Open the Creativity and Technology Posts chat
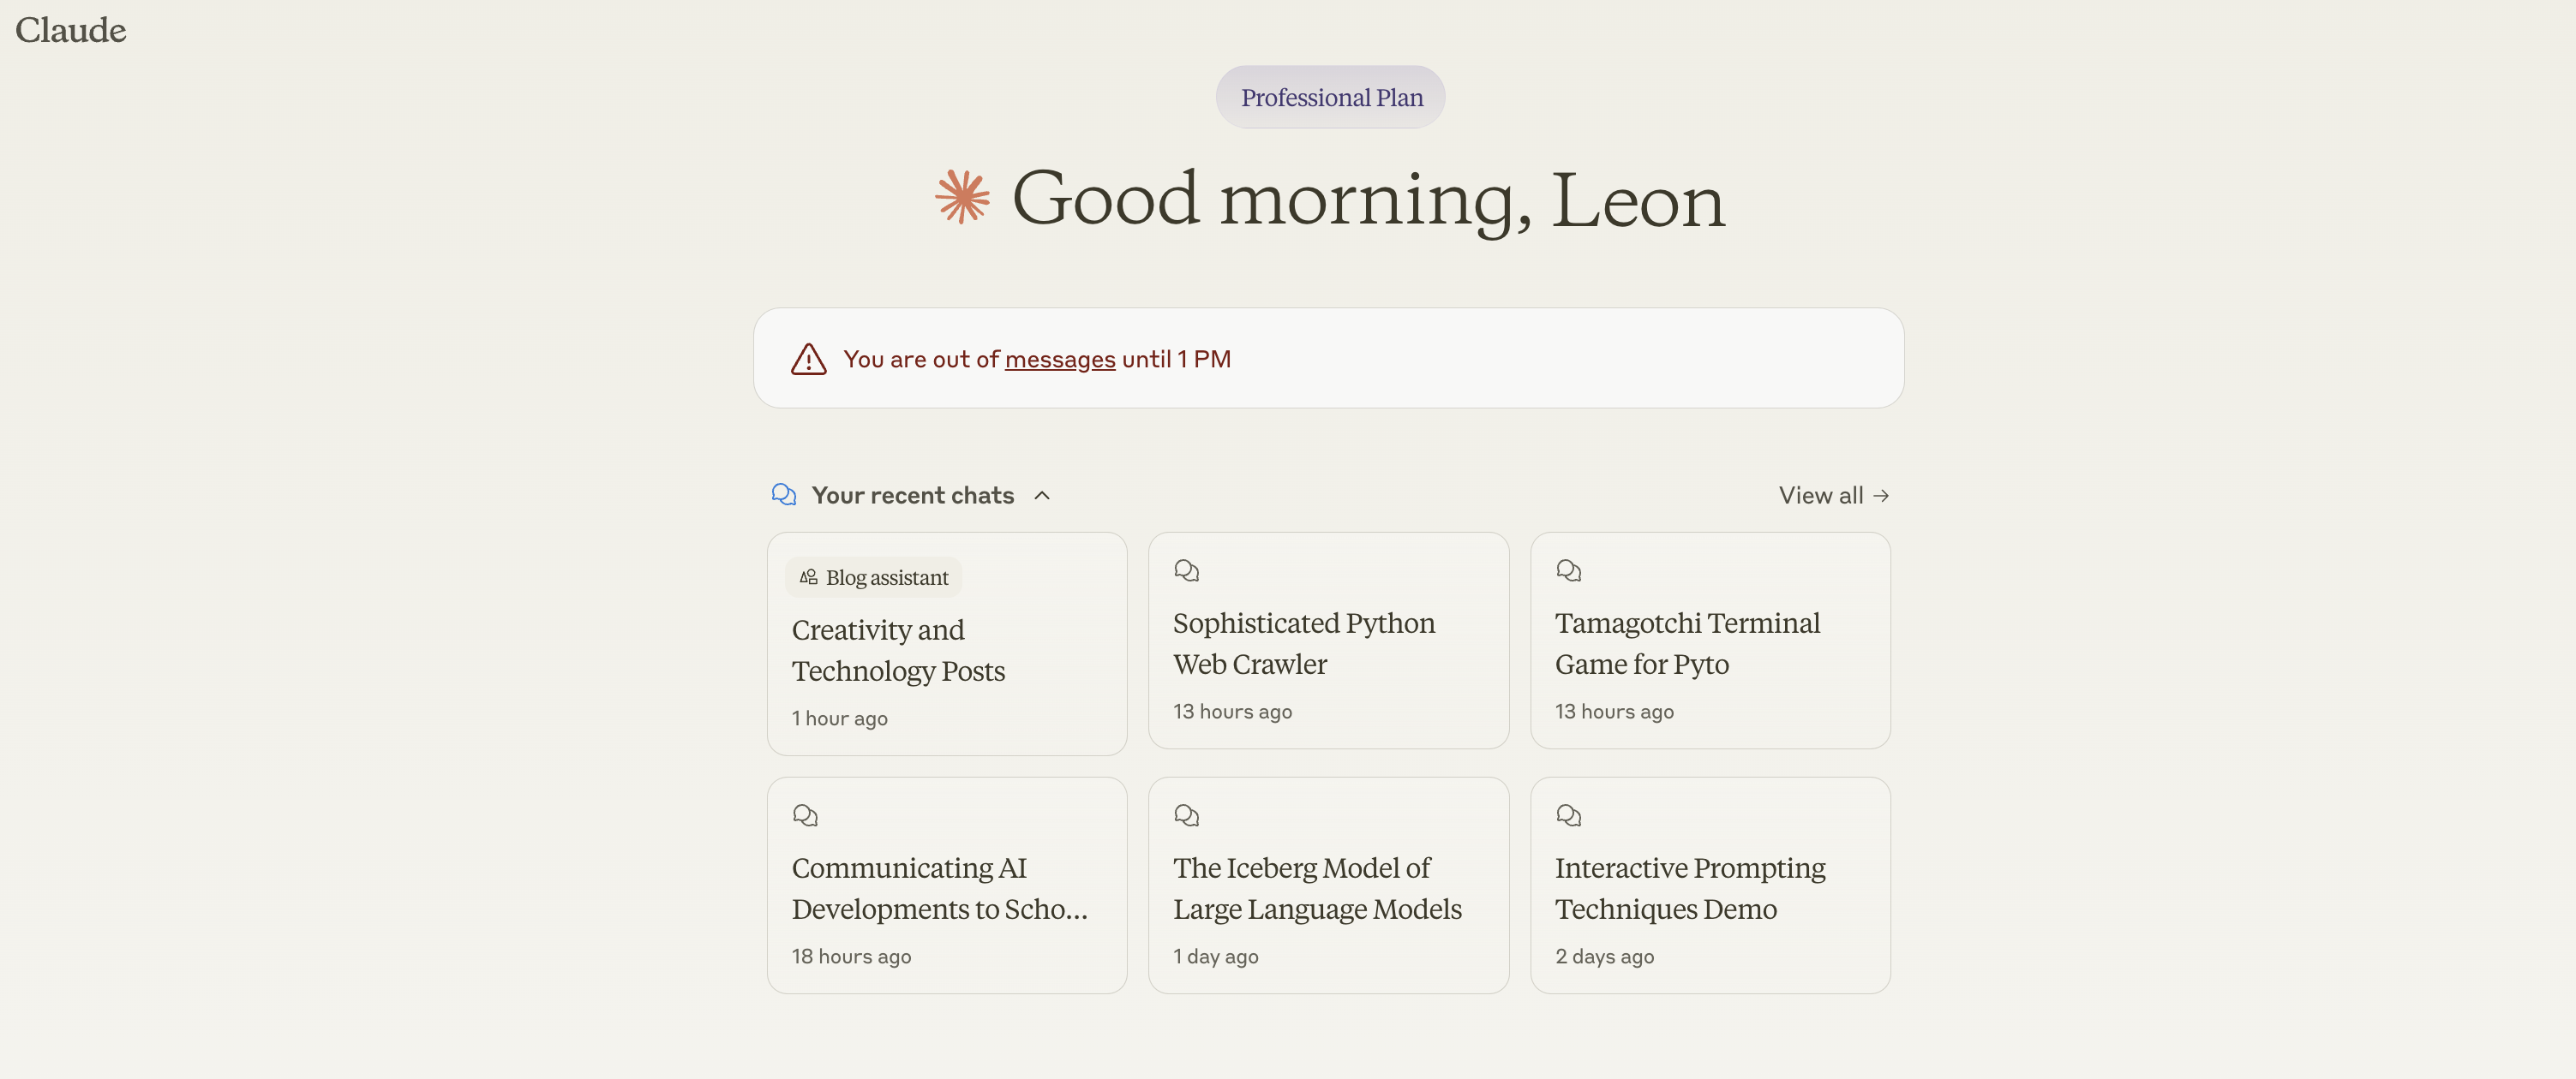The height and width of the screenshot is (1079, 2576). coord(898,651)
